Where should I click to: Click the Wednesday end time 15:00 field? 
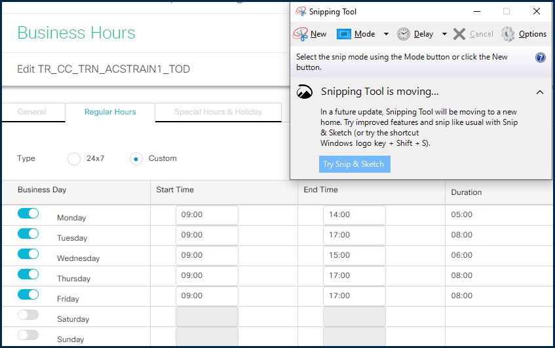354,255
